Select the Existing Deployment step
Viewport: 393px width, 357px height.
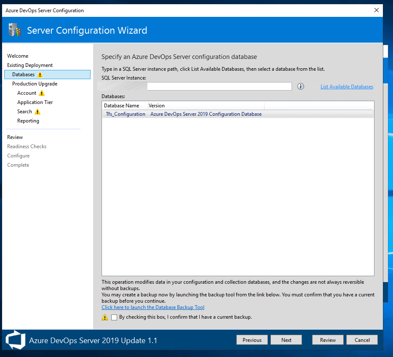(30, 65)
